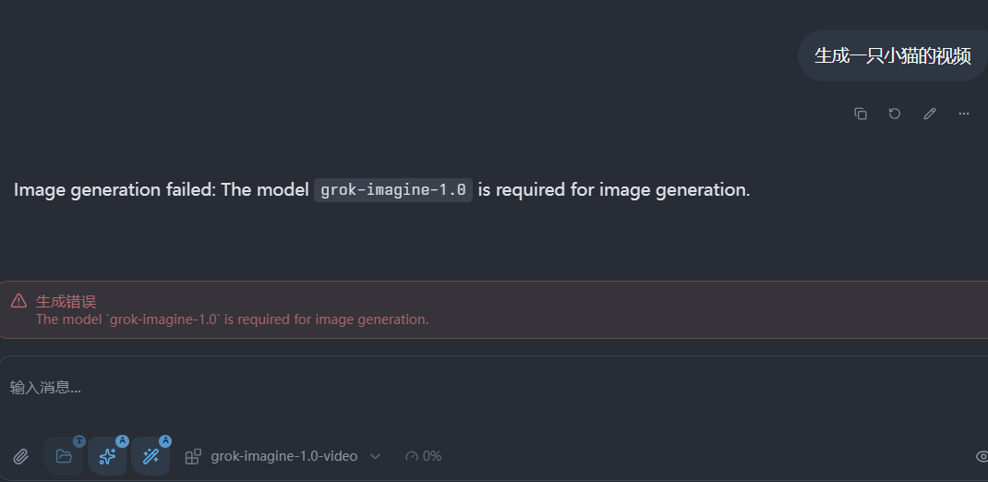Open the three-dots more options menu
Viewport: 988px width, 482px height.
[964, 114]
